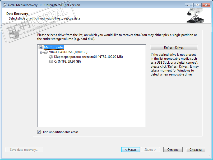Select the Зарезервировано системой NTFS partition
The width and height of the screenshot is (213, 160).
point(89,57)
